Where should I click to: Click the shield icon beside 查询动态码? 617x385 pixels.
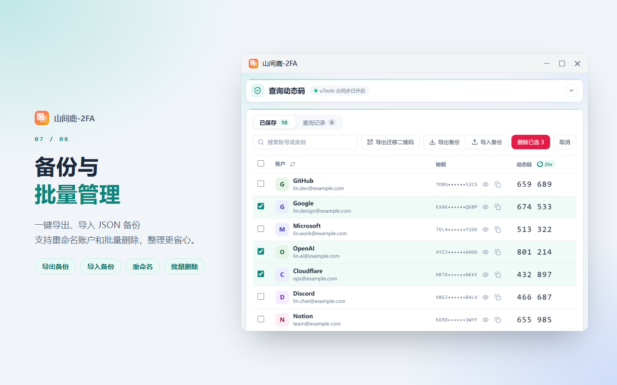[x=257, y=90]
